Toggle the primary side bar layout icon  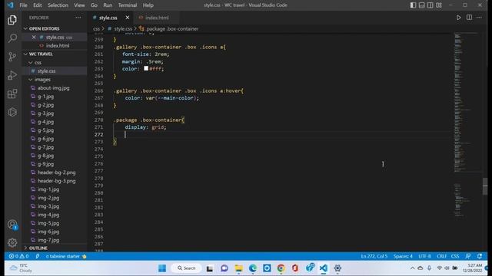click(x=413, y=5)
